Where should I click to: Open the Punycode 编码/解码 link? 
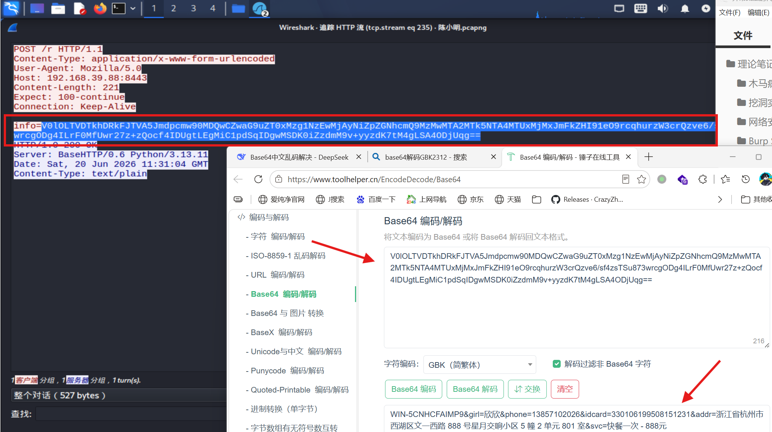287,371
